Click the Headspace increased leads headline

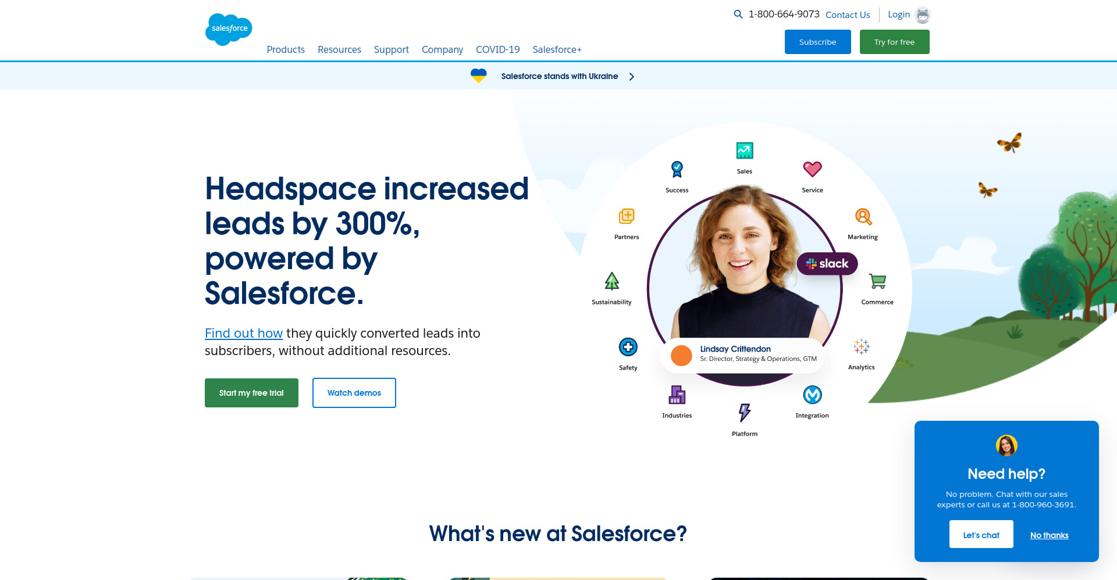coord(367,241)
